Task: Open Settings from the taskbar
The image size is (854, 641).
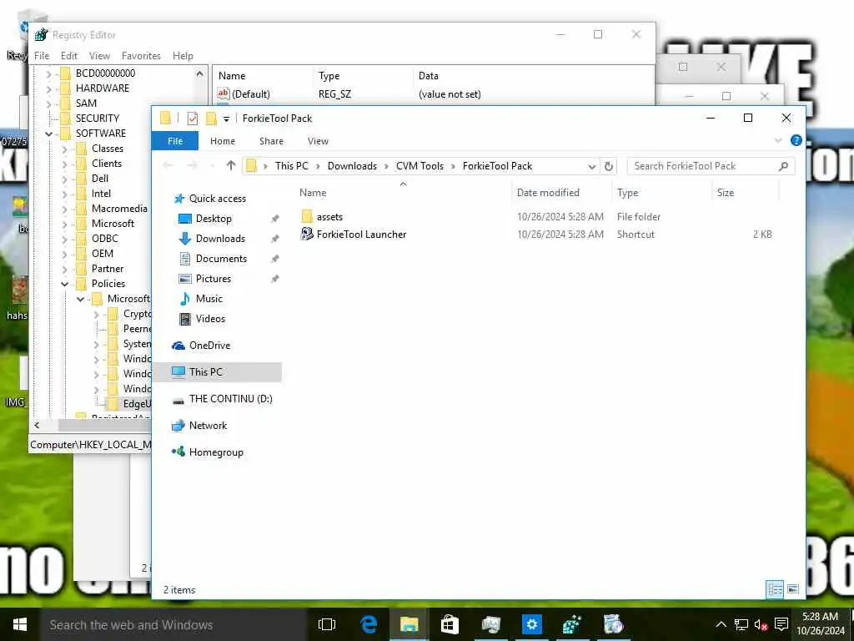Action: [531, 624]
